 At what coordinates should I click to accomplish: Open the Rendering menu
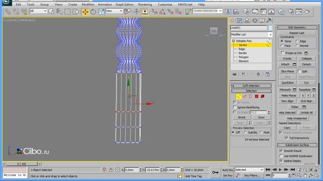click(x=145, y=5)
